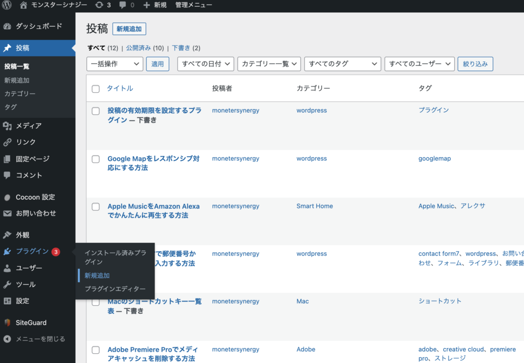
Task: Click the WordPress logo icon
Action: tap(7, 5)
